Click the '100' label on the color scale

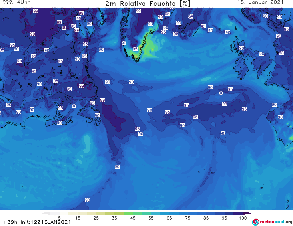[x=243, y=218]
